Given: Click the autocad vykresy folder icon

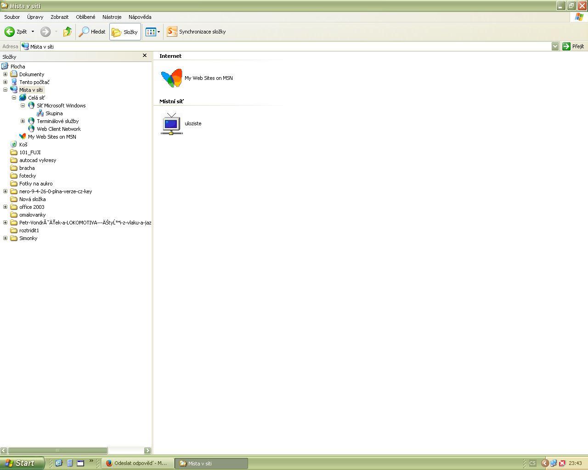Looking at the screenshot, I should 14,160.
